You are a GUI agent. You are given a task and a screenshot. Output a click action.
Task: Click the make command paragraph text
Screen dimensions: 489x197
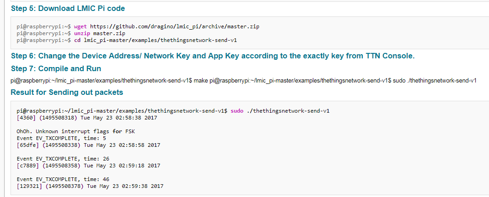point(243,81)
